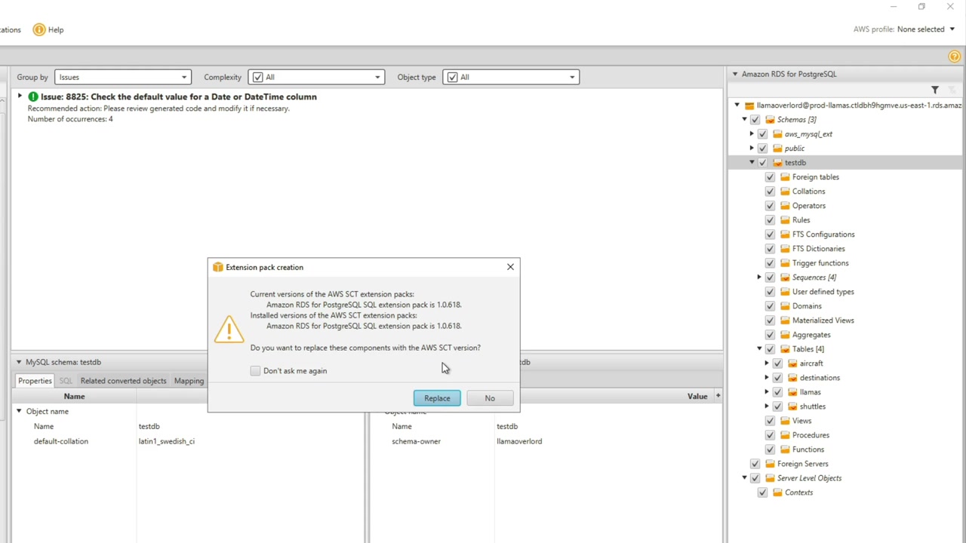Toggle the All checkbox in Complexity

(x=258, y=77)
